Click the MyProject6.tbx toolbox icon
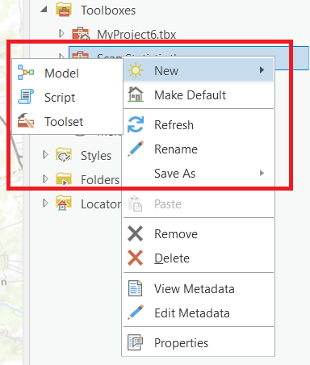Image resolution: width=310 pixels, height=365 pixels. [81, 34]
